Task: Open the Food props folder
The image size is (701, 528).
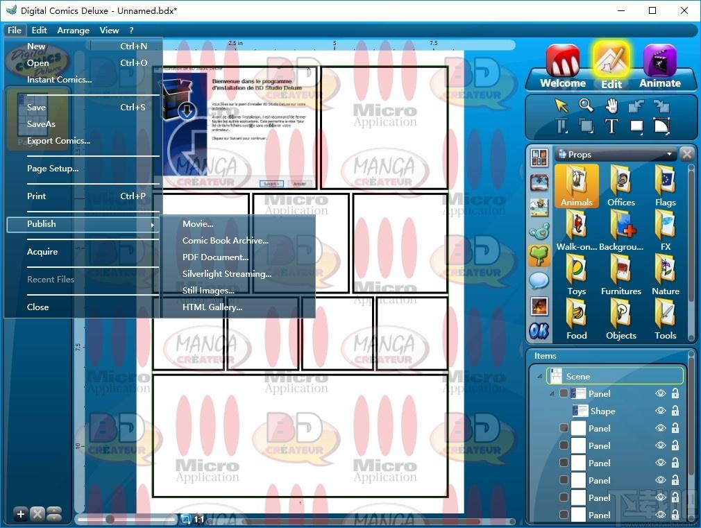Action: point(576,319)
